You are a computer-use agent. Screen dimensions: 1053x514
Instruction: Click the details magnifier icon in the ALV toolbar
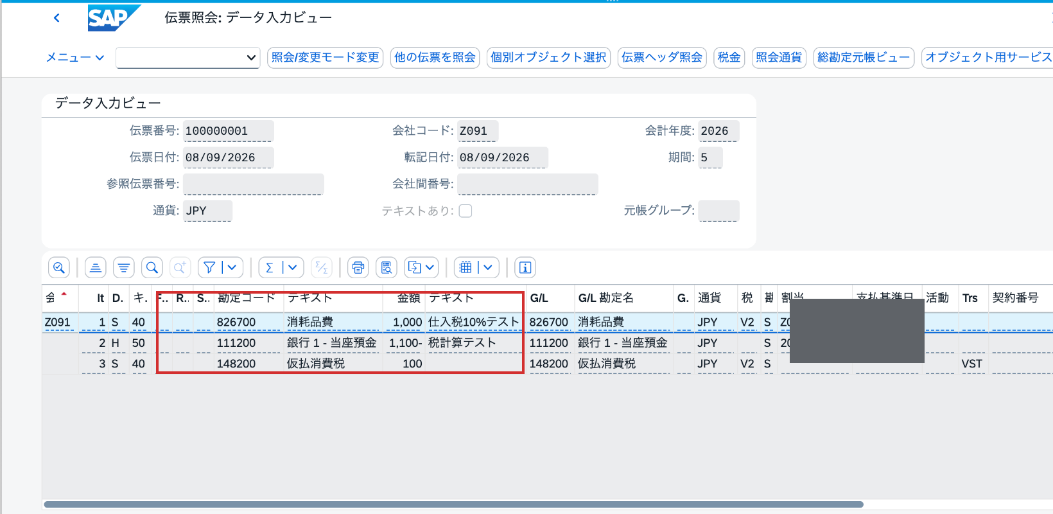(59, 267)
